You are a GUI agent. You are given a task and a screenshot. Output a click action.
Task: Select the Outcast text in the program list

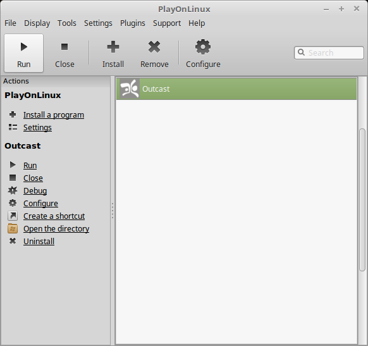(x=156, y=89)
